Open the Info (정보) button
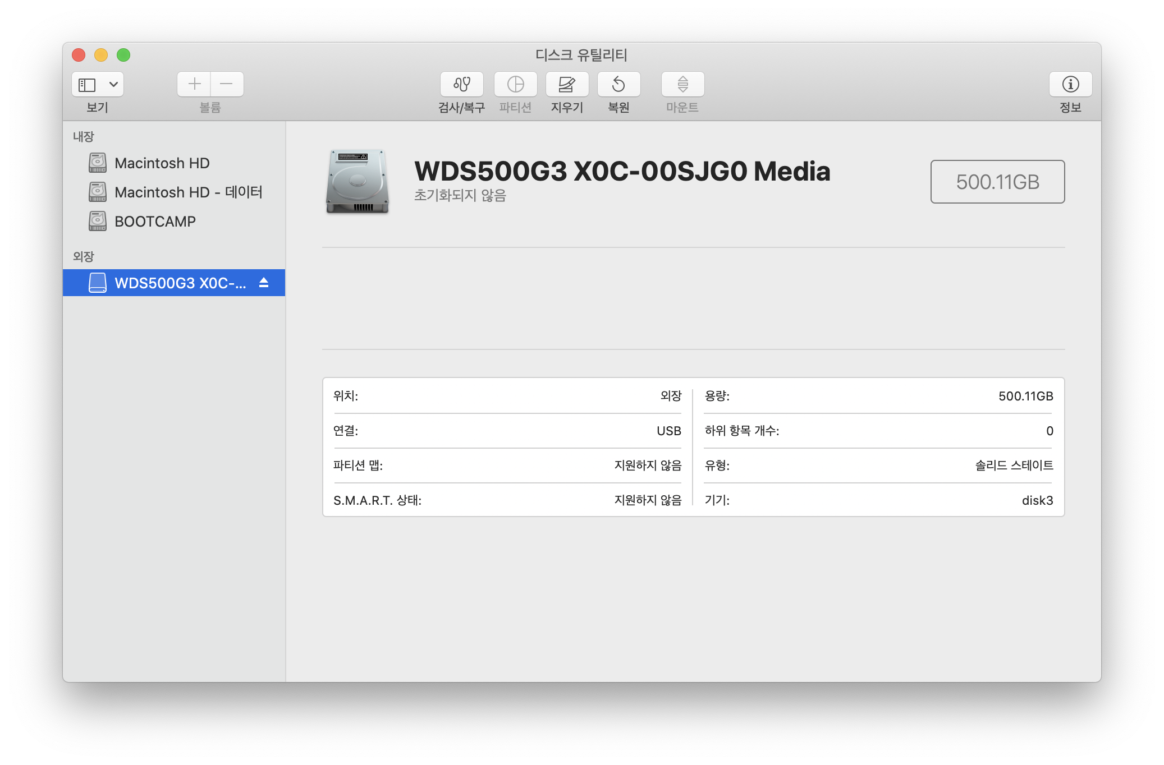Screen dimensions: 1164x765 click(x=1070, y=84)
